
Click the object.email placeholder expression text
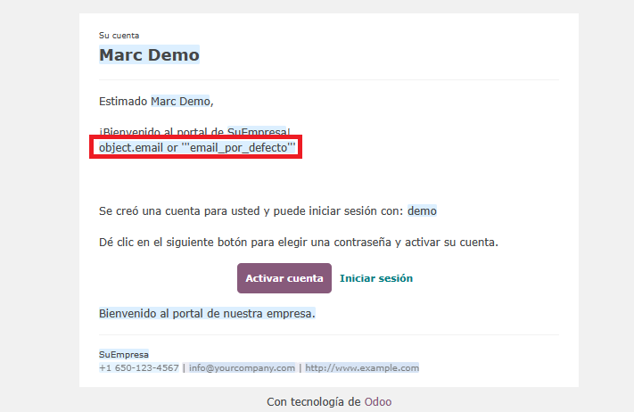click(197, 147)
